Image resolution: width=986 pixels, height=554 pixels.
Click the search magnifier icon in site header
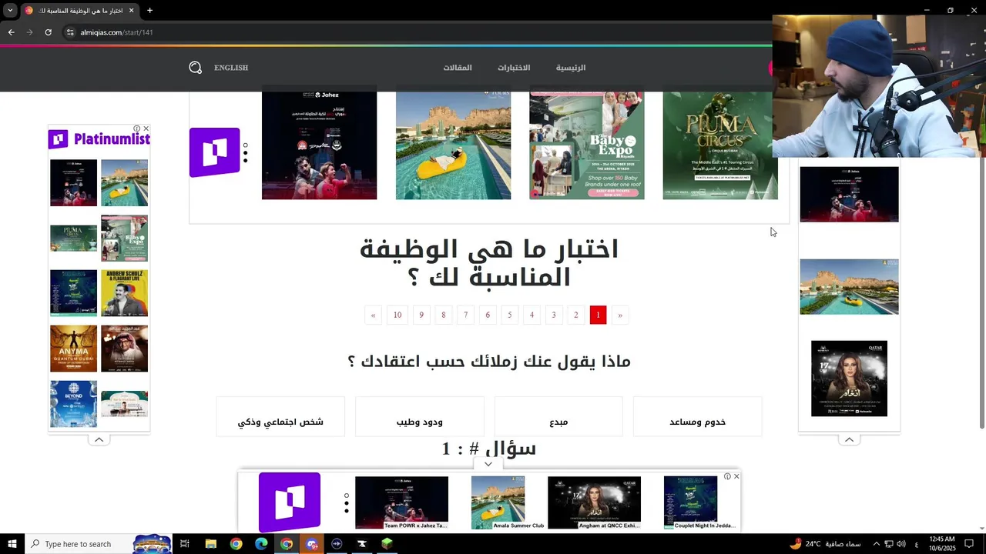tap(195, 68)
